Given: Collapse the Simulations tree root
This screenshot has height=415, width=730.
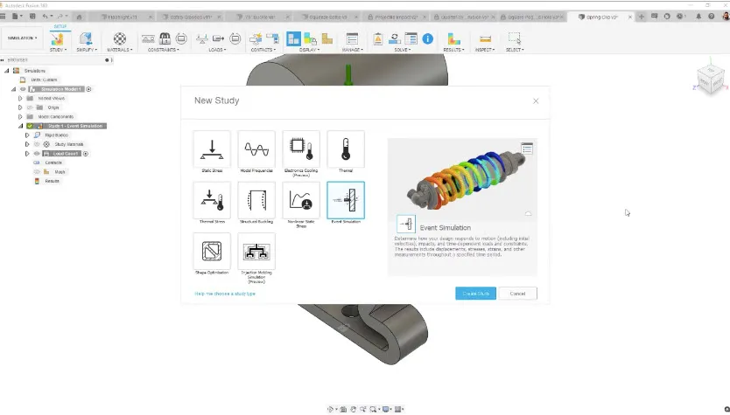Looking at the screenshot, I should 7,71.
